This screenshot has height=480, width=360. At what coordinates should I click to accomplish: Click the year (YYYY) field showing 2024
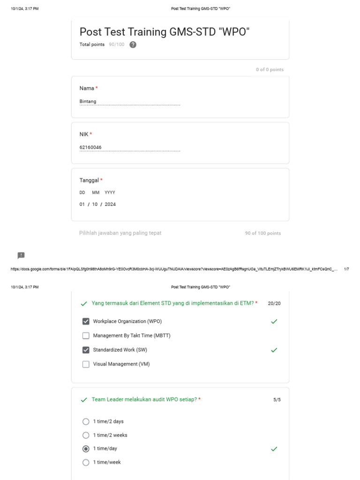110,204
